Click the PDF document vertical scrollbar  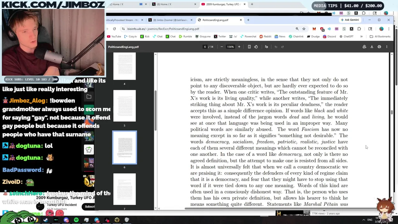(x=392, y=112)
